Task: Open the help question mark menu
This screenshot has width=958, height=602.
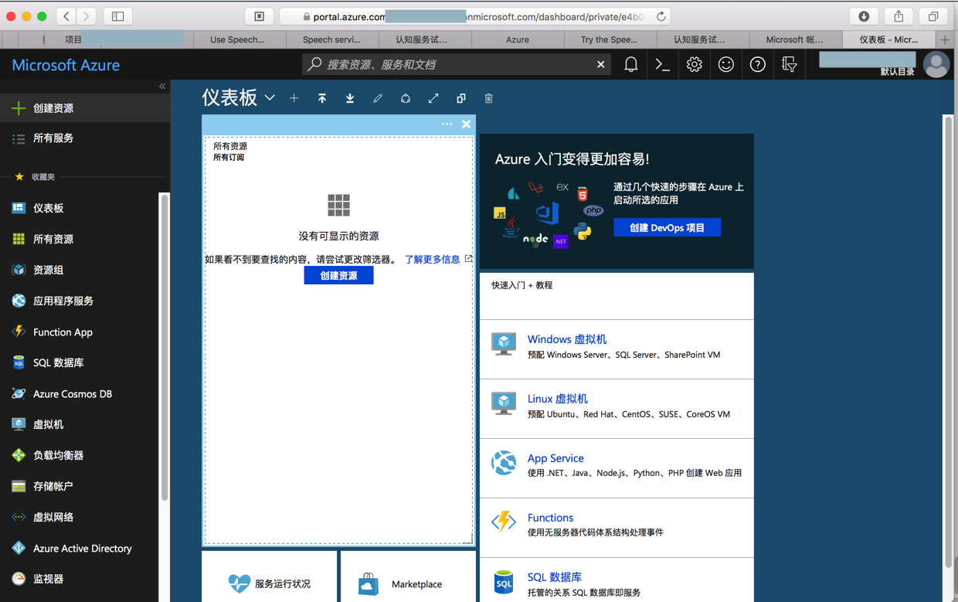Action: pos(758,65)
